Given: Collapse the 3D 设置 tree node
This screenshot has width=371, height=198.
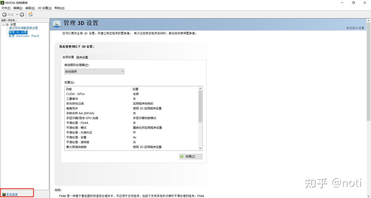Looking at the screenshot, I should (x=3, y=25).
